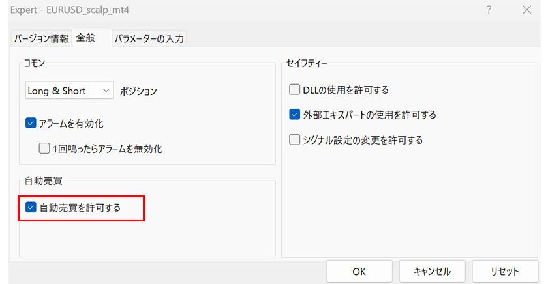This screenshot has height=284, width=548.
Task: Click the キャンセル button
Action: (x=431, y=272)
